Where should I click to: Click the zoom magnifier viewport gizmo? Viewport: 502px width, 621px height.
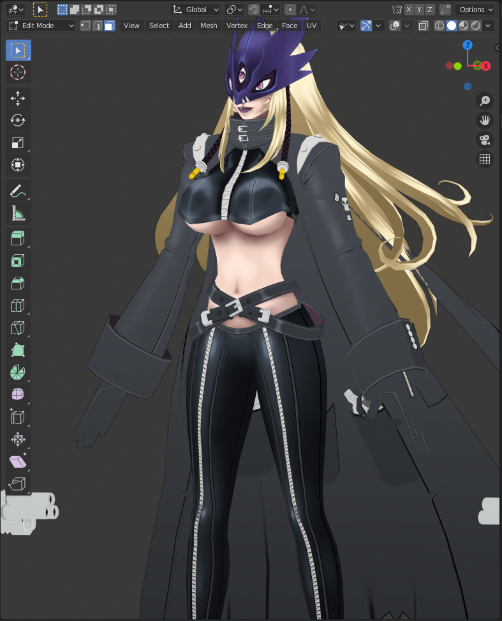point(485,101)
